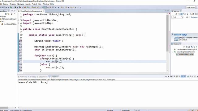Click the Collapse All icon in Package Explorer

click(x=6, y=14)
